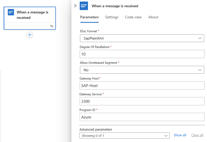Screen dimensions: 207x142
Task: Click the Degree Of Parallelism field
Action: (142, 54)
